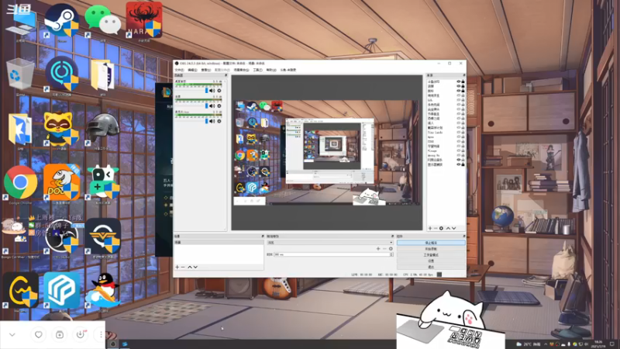Pop out the Scenes dock
The height and width of the screenshot is (349, 620).
point(263,237)
